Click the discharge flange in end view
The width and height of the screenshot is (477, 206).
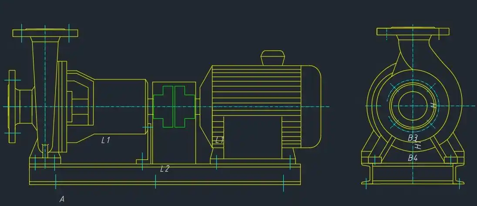click(x=412, y=31)
